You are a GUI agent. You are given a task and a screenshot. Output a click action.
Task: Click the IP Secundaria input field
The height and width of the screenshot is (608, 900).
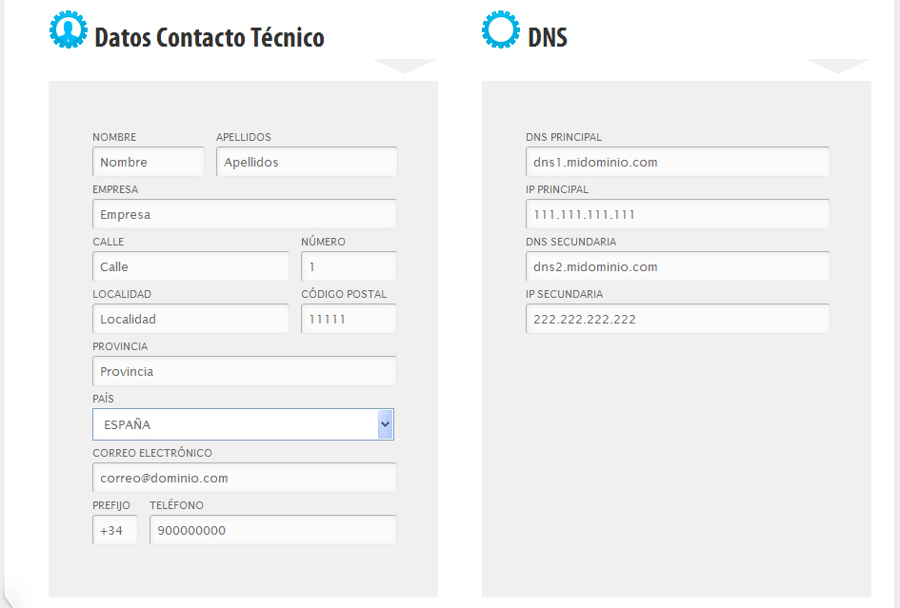click(x=677, y=319)
